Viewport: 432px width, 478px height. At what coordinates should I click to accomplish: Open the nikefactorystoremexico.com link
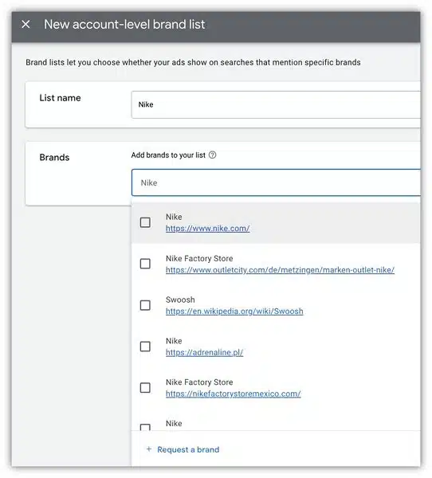pos(233,394)
